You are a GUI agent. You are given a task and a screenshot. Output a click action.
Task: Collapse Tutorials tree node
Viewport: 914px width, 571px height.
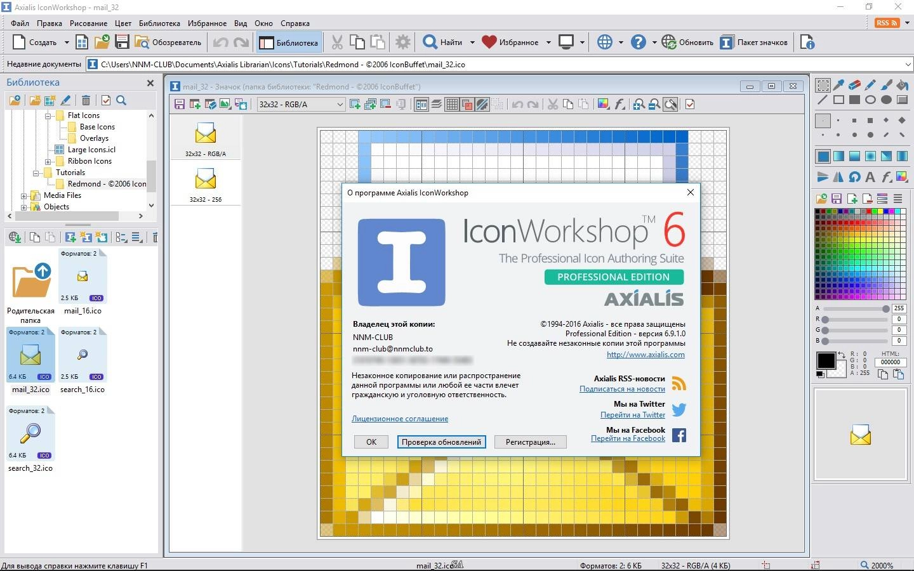pos(36,173)
